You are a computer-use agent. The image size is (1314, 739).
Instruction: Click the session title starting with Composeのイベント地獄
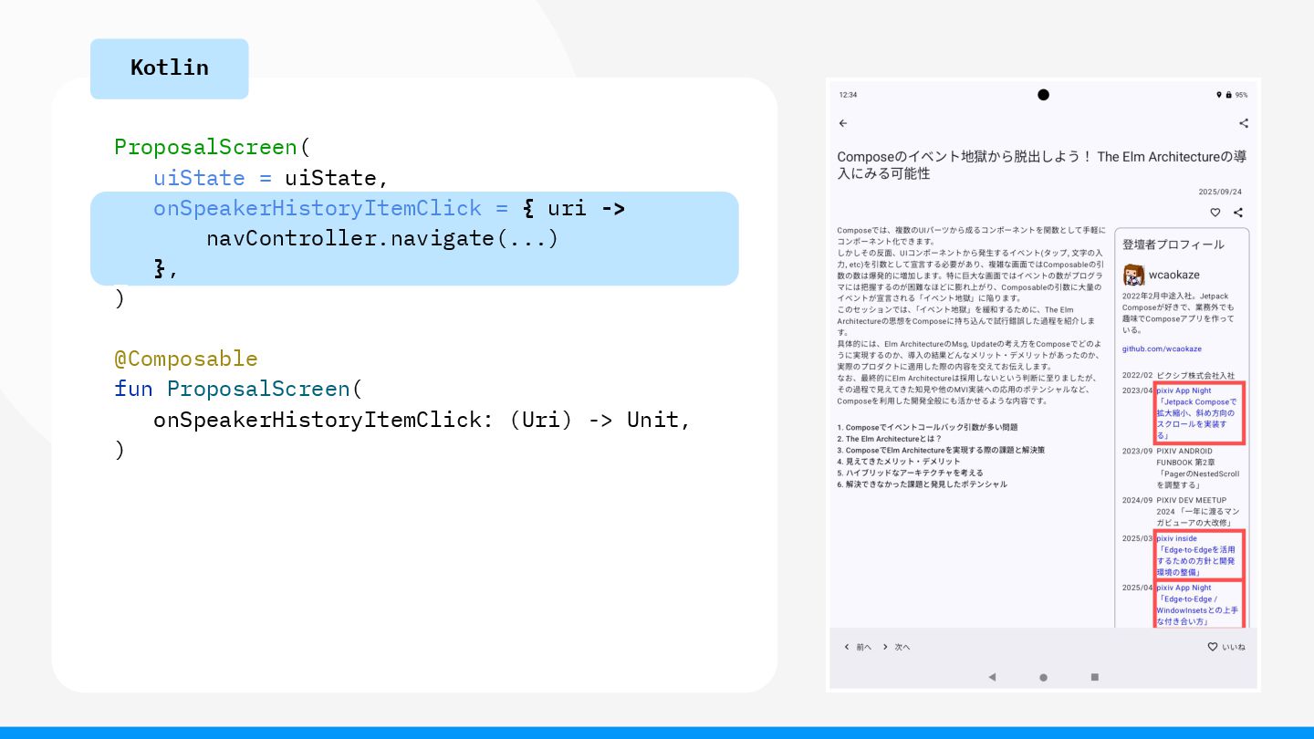[1042, 165]
